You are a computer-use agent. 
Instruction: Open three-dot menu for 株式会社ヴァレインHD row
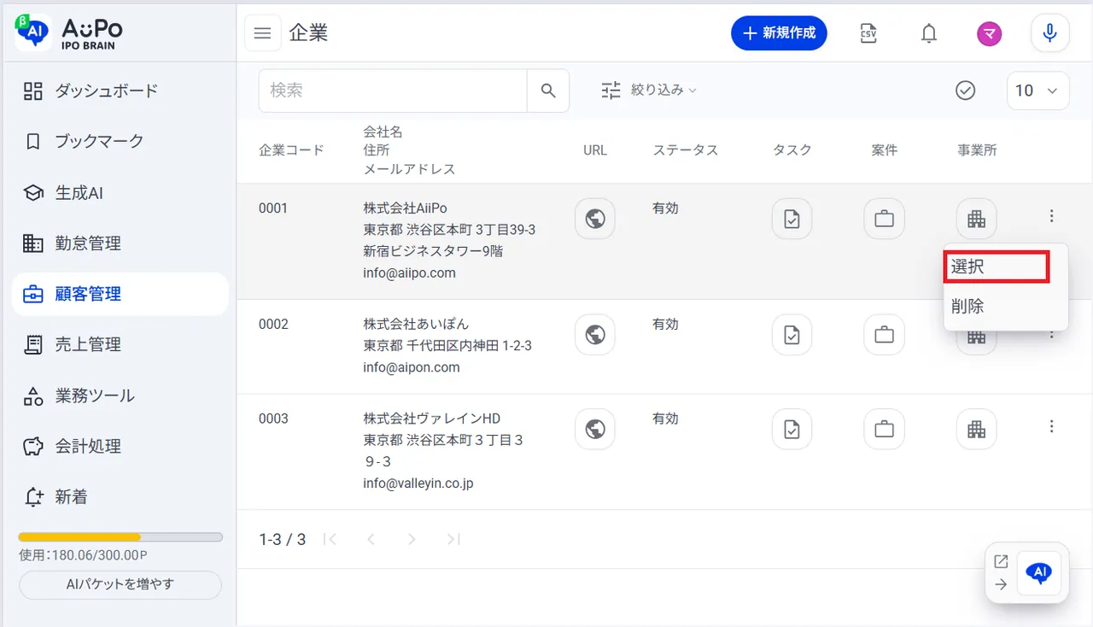(x=1052, y=426)
